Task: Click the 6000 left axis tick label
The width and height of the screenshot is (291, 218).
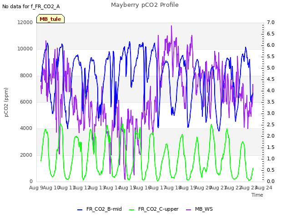Action: 26,102
